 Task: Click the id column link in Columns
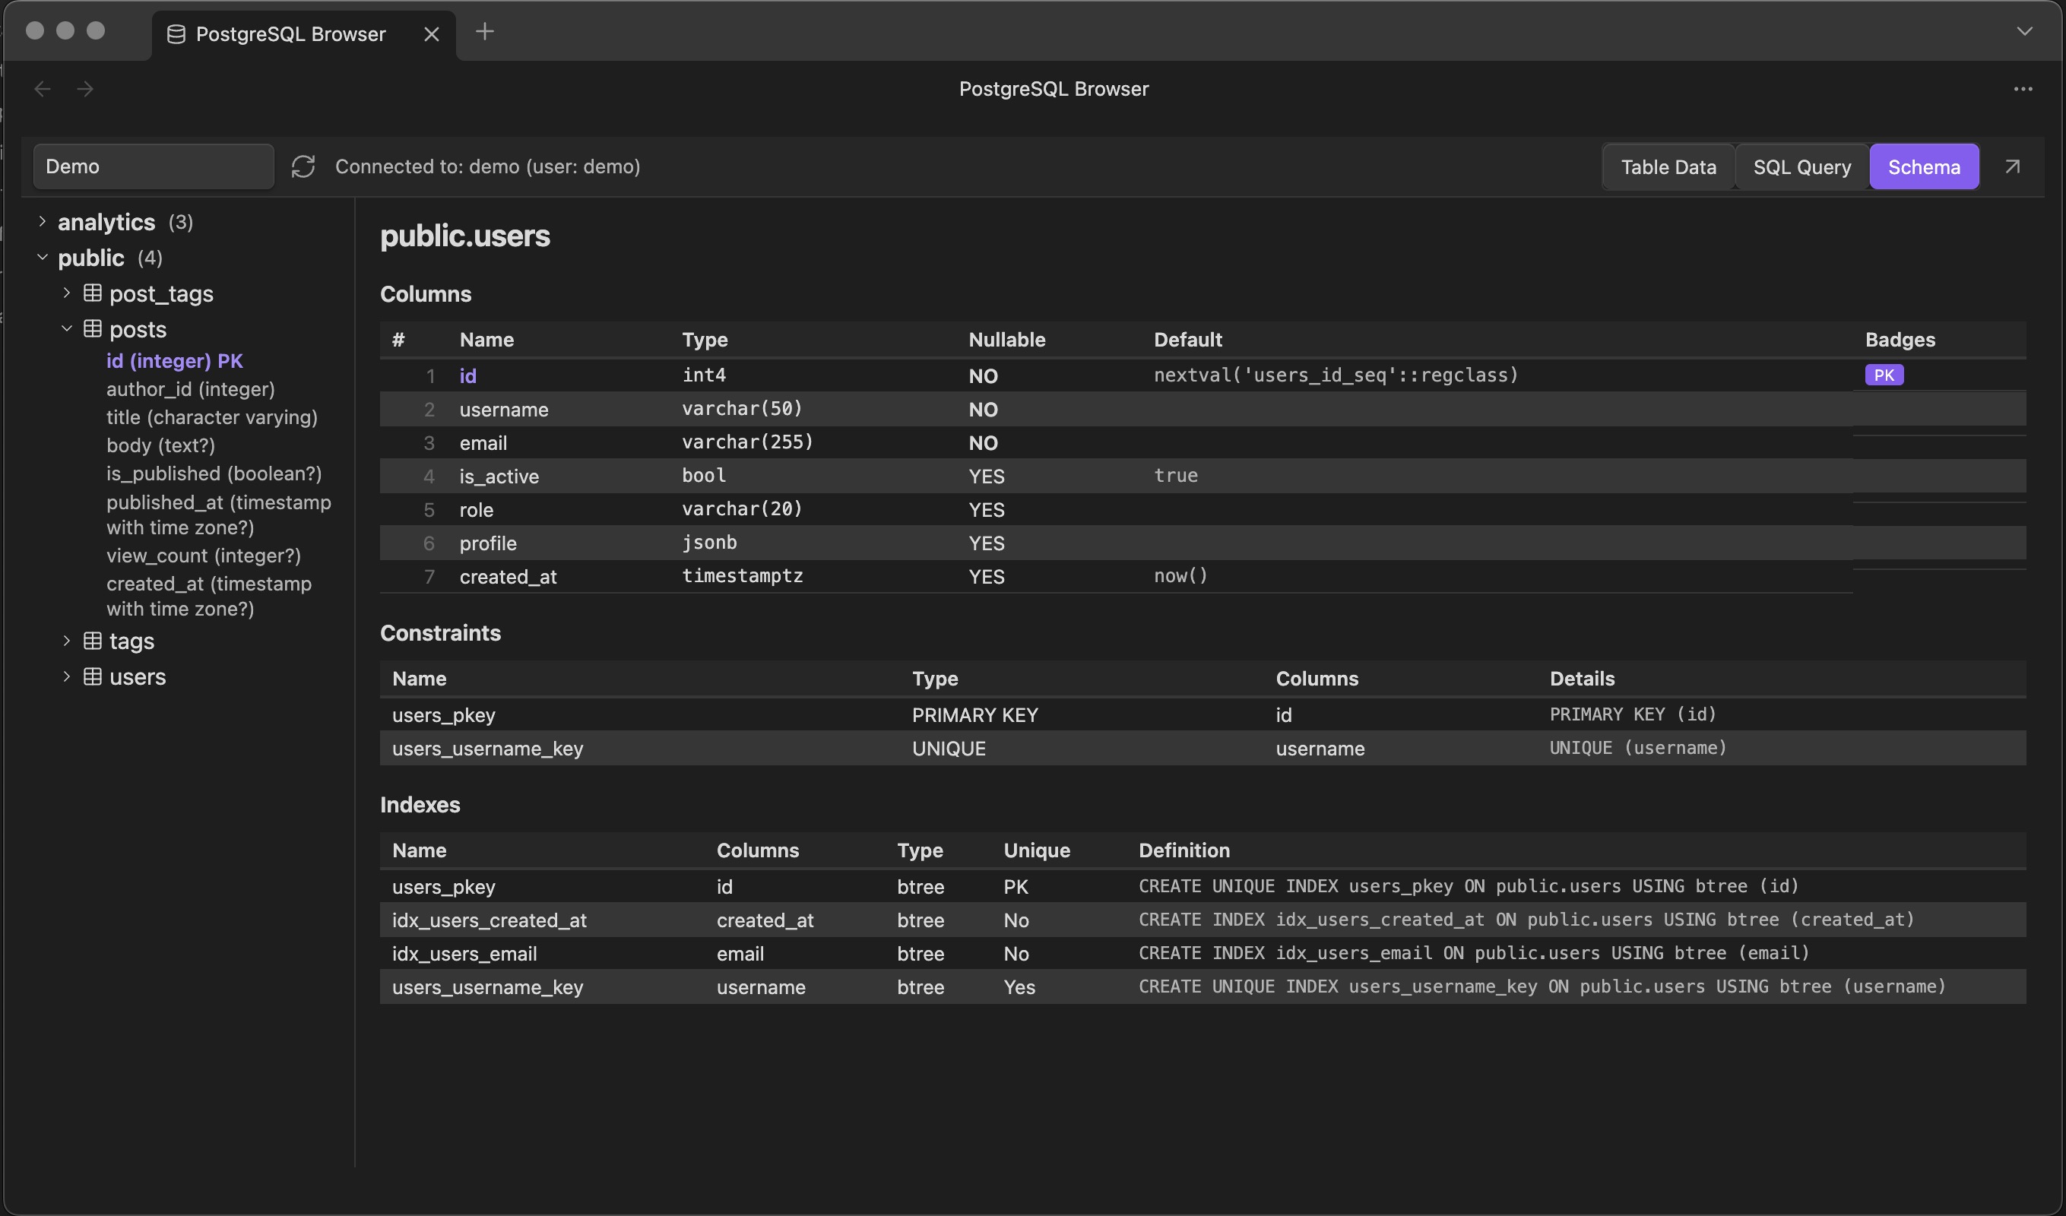point(467,375)
